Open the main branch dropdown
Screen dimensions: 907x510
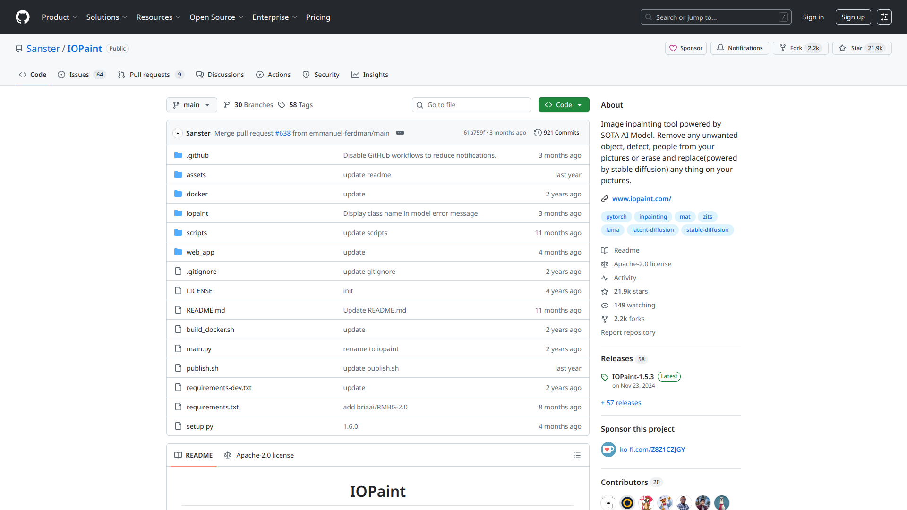(x=191, y=105)
